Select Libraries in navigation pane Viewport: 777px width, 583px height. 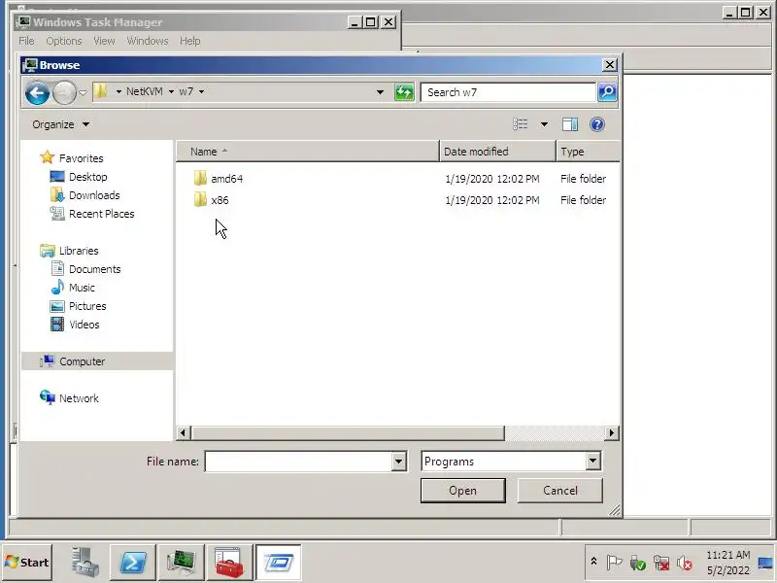pyautogui.click(x=79, y=251)
